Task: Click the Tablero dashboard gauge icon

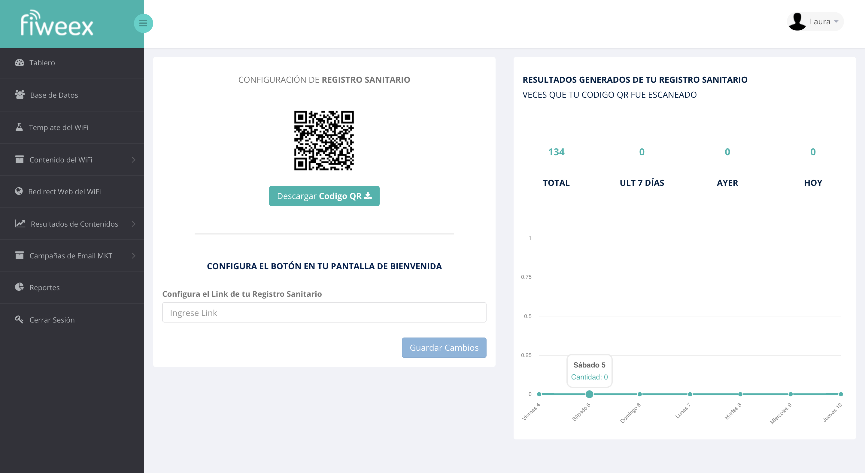Action: point(20,63)
